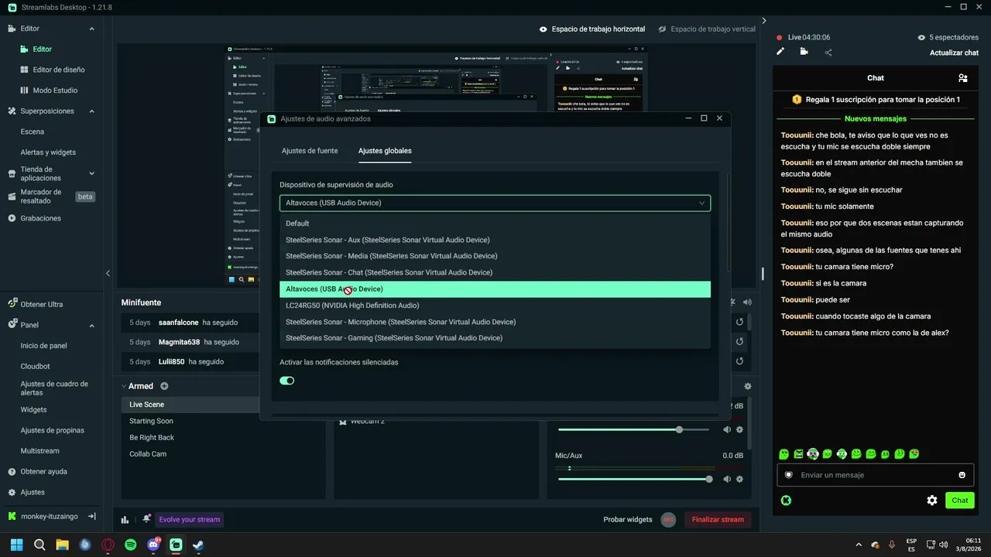Open Discord from the taskbar
991x557 pixels.
click(x=153, y=545)
